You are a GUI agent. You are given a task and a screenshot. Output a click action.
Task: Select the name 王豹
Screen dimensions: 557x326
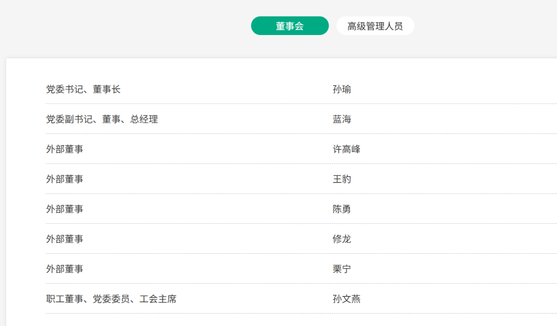click(x=342, y=179)
